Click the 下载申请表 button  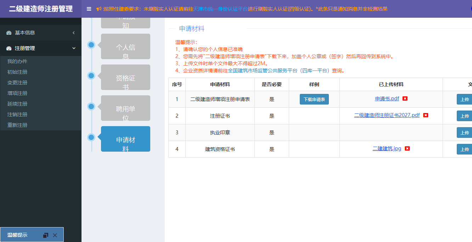(x=314, y=99)
